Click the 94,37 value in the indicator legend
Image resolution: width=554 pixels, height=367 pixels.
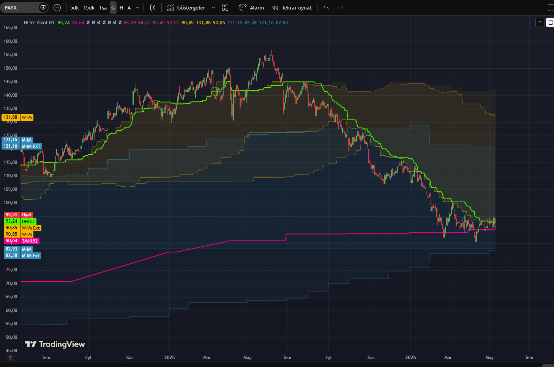(x=144, y=23)
